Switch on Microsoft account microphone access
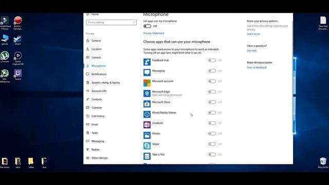This screenshot has height=185, width=329. [x=212, y=81]
